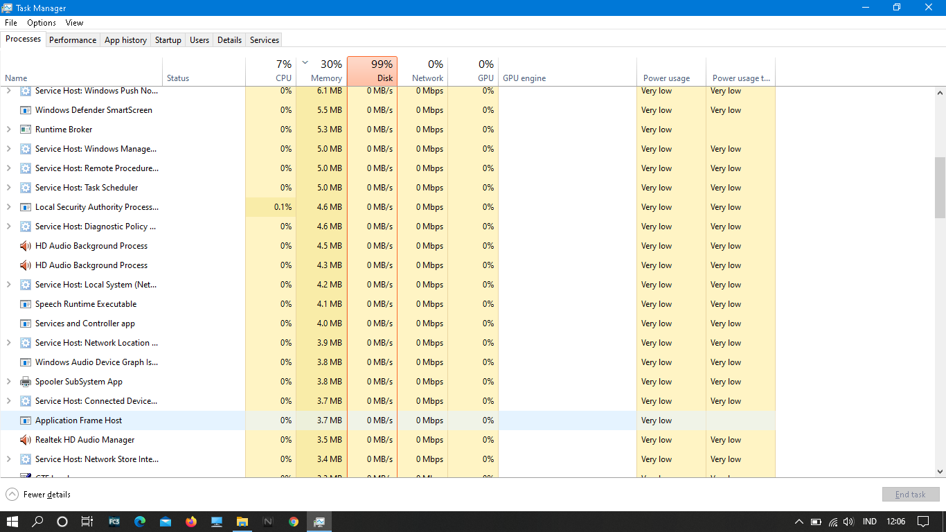Viewport: 946px width, 532px height.
Task: Open Microsoft Edge from the taskbar
Action: 140,522
